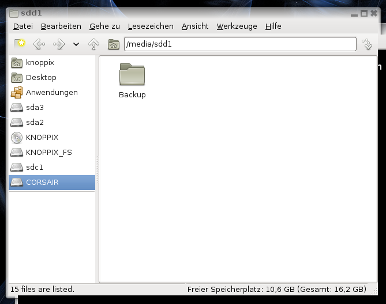386x304 pixels.
Task: Click the CORSAIR sidebar label
Action: click(x=42, y=183)
